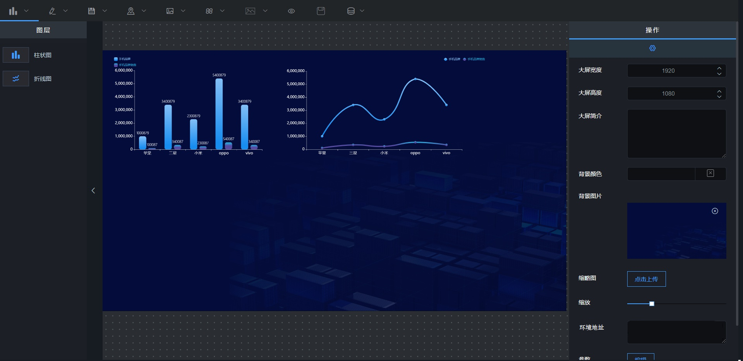Image resolution: width=743 pixels, height=361 pixels.
Task: Collapse the left layers panel arrow
Action: (x=93, y=190)
